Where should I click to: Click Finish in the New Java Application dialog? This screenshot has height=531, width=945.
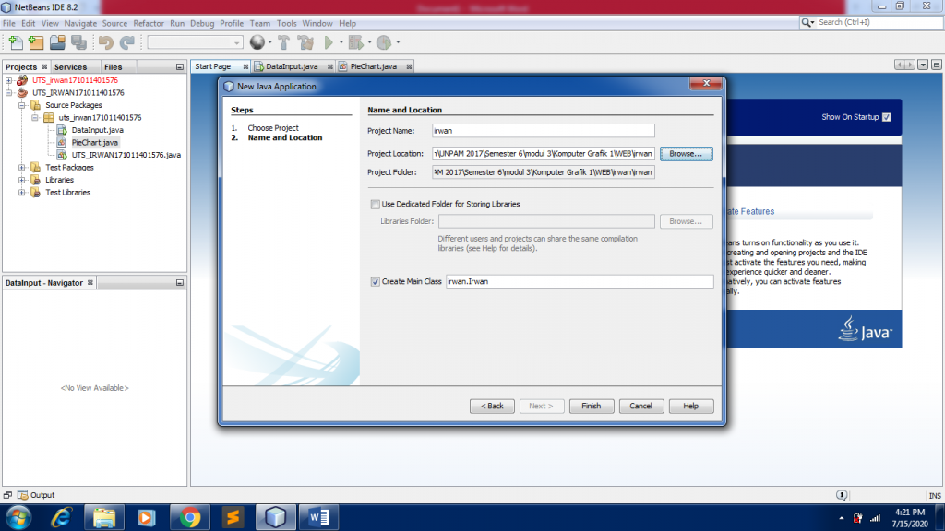592,406
